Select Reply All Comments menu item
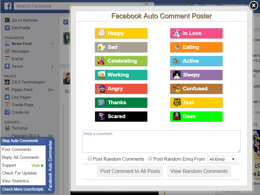Screen dimensions: 260x195 coord(23,157)
